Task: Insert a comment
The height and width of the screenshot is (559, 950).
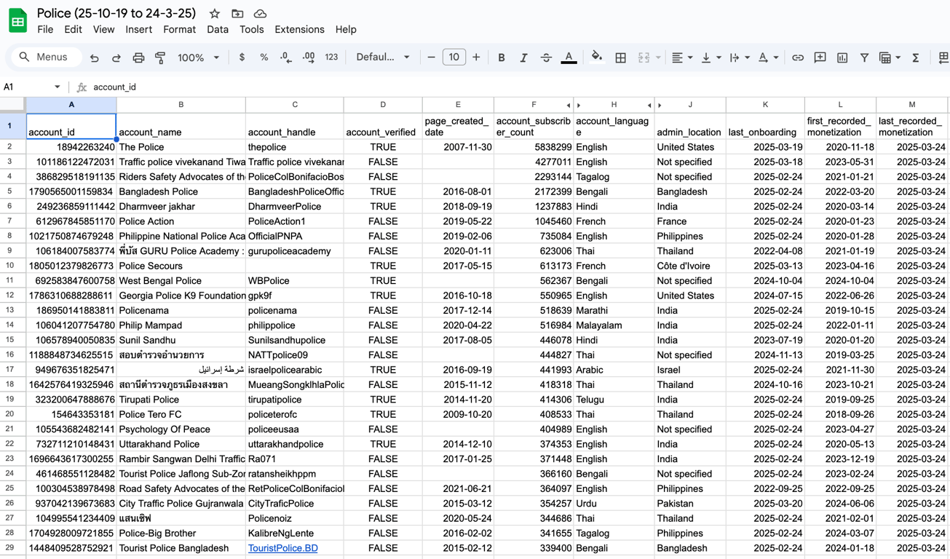Action: tap(820, 58)
